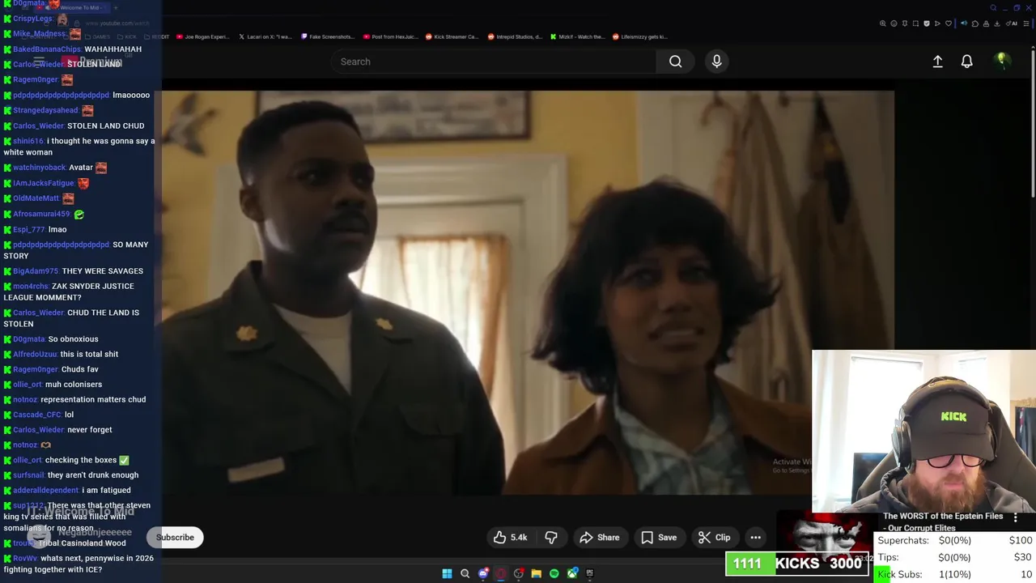Click chat username RovWv
This screenshot has width=1036, height=583.
click(25, 559)
